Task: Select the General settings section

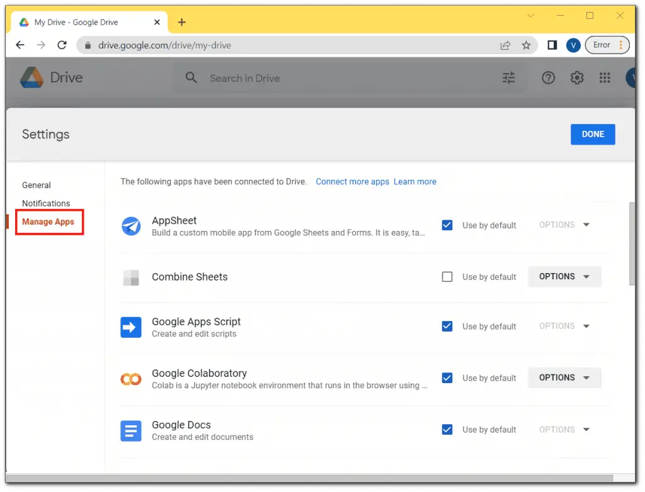Action: (x=36, y=185)
